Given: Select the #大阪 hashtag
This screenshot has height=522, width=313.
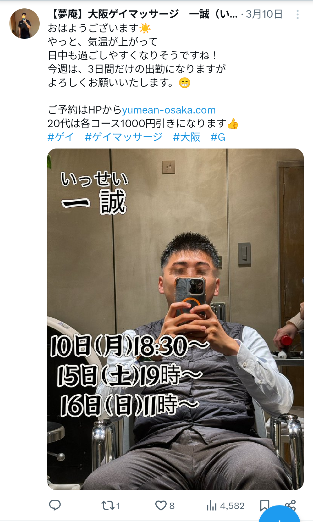Looking at the screenshot, I should tap(187, 137).
